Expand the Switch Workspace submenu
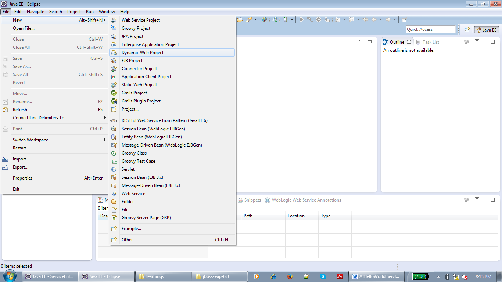The image size is (502, 282). pos(105,140)
